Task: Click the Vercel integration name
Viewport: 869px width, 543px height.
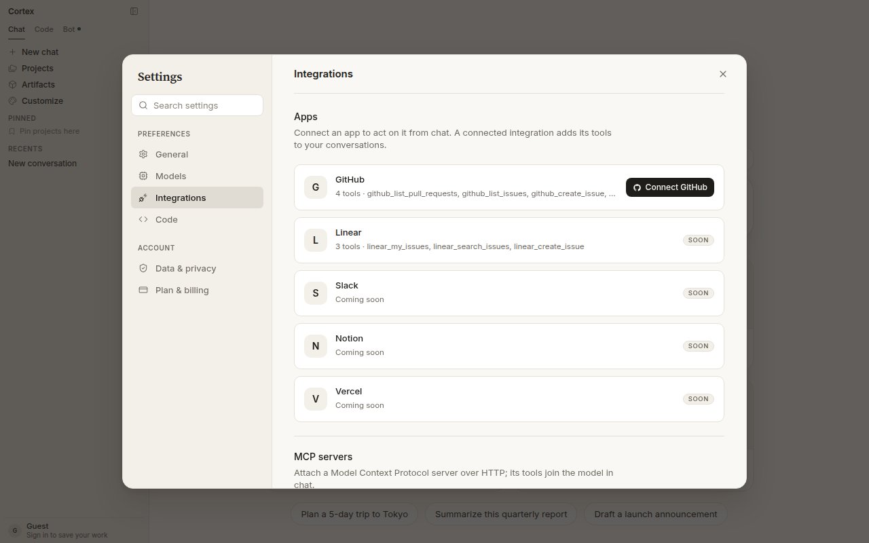Action: [x=348, y=392]
